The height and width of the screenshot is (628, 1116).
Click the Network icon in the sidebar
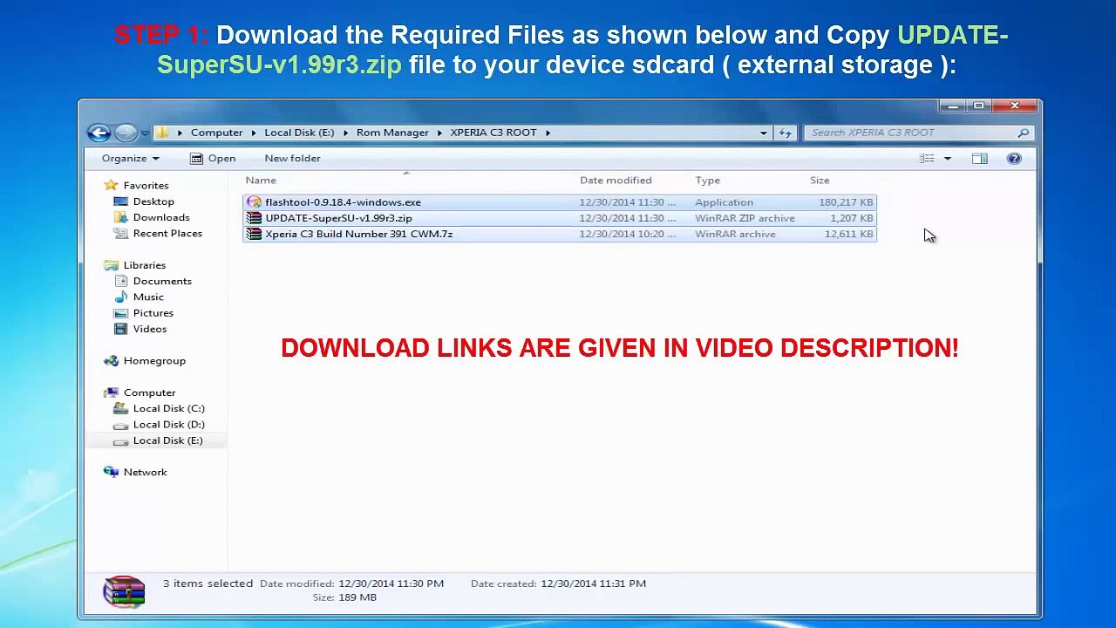tap(111, 472)
